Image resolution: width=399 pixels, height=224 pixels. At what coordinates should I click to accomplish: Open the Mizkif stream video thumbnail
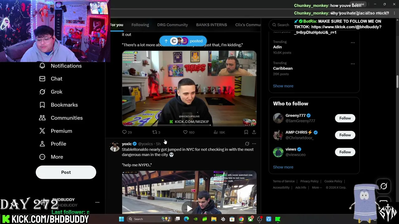click(189, 88)
